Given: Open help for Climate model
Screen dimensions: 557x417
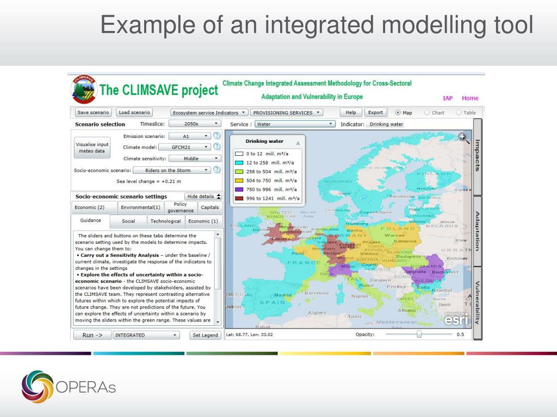Looking at the screenshot, I should 216,147.
